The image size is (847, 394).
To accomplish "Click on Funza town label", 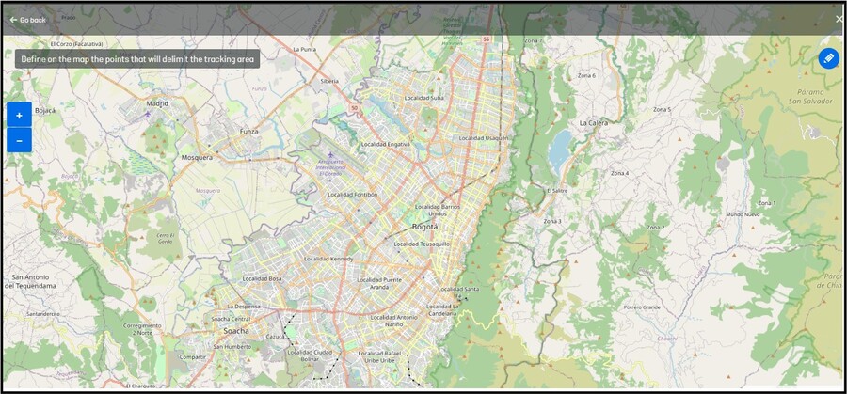I will click(248, 132).
